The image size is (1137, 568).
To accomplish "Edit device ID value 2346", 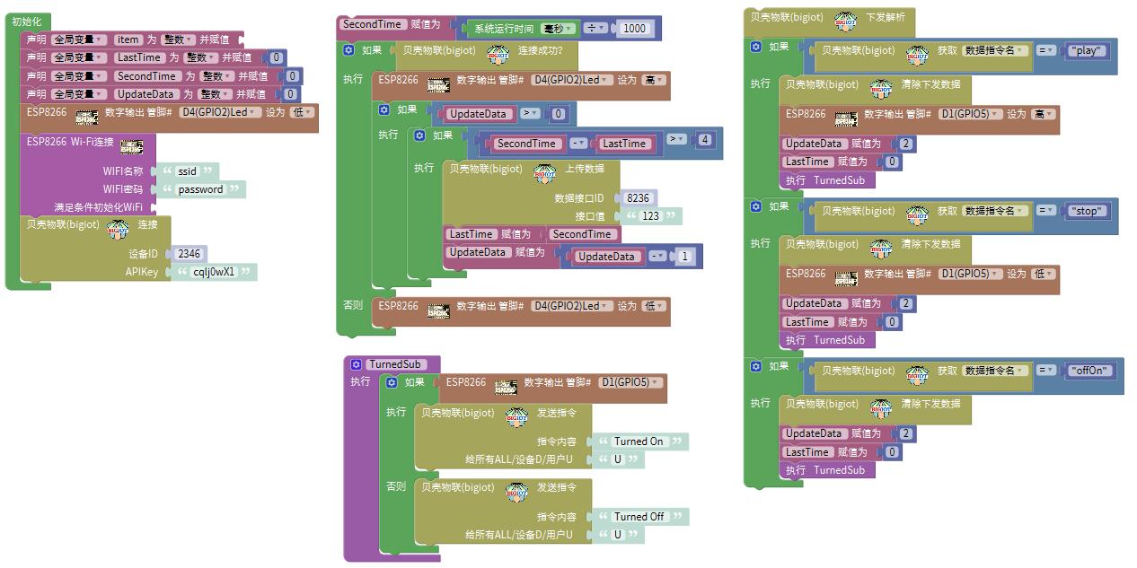I will point(189,254).
